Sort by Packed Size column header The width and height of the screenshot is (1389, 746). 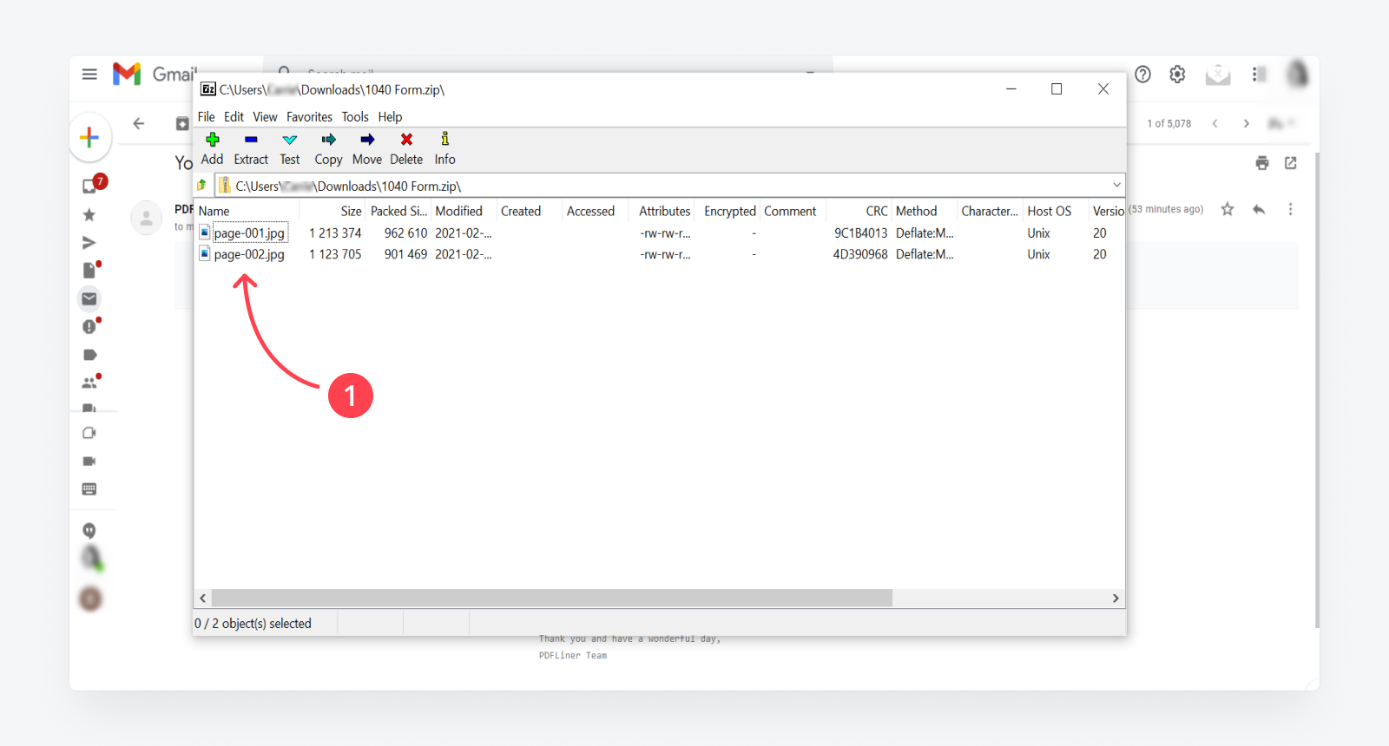(x=398, y=211)
